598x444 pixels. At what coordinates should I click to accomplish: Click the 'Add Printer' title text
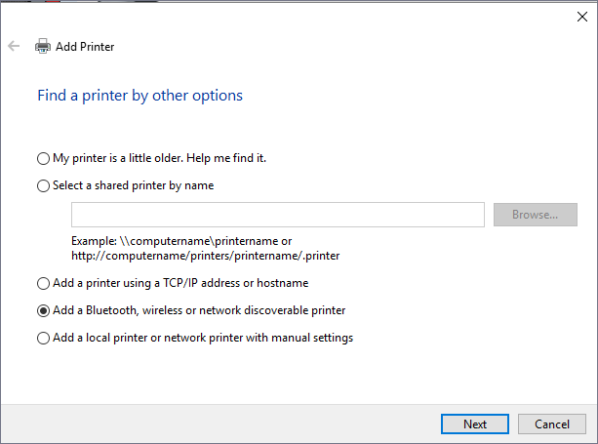point(86,46)
